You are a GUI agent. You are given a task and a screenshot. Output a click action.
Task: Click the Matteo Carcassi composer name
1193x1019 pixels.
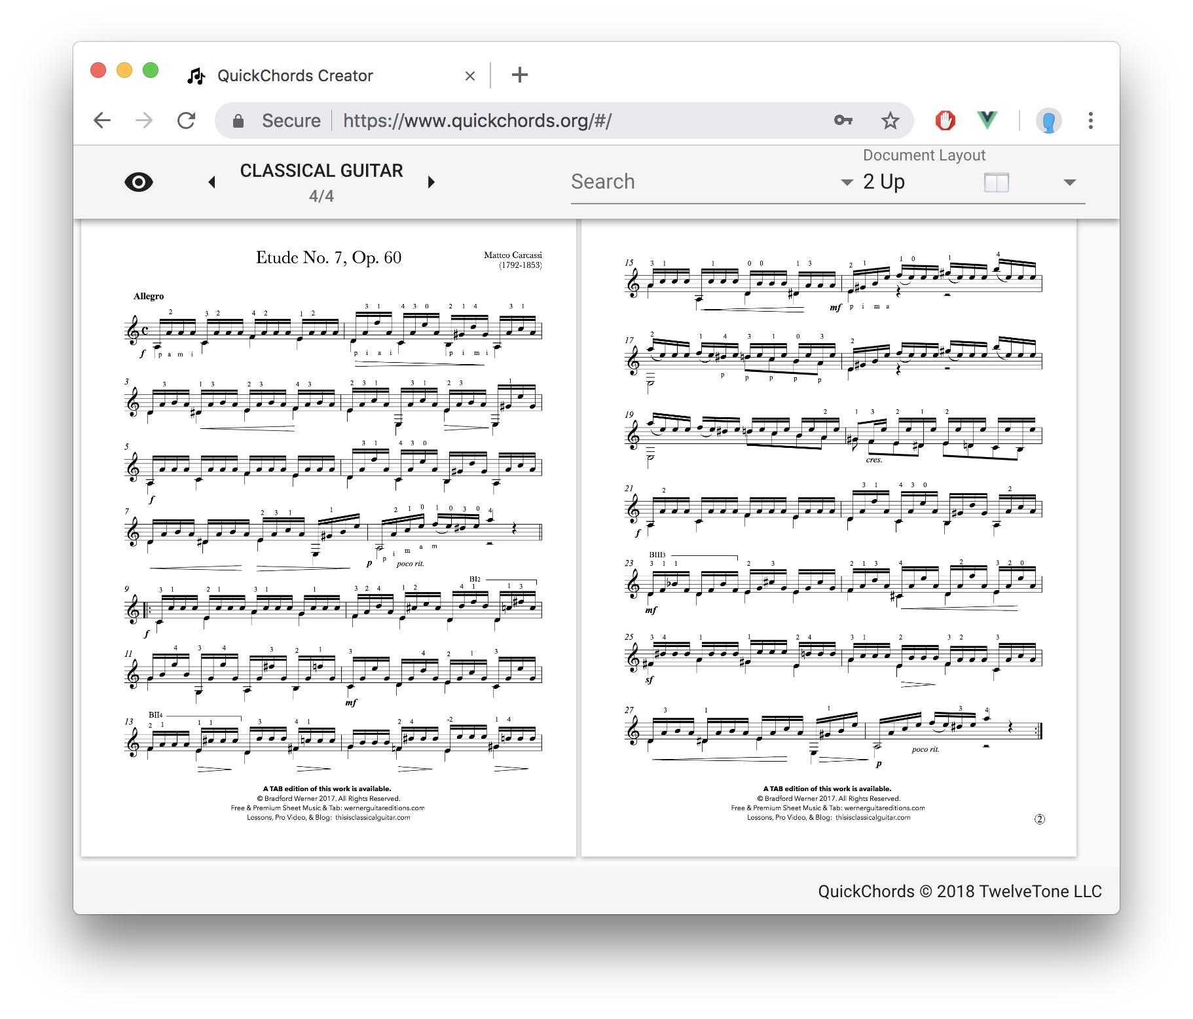point(513,255)
